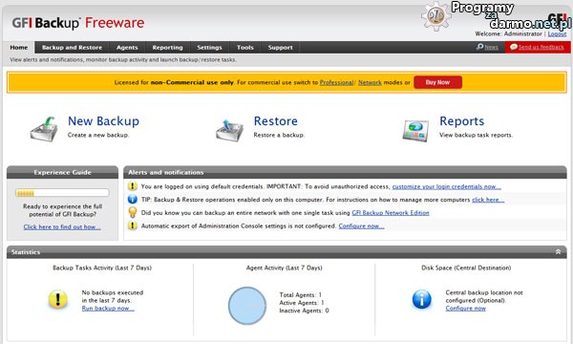
Task: Click the New Backup drive icon
Action: [44, 129]
